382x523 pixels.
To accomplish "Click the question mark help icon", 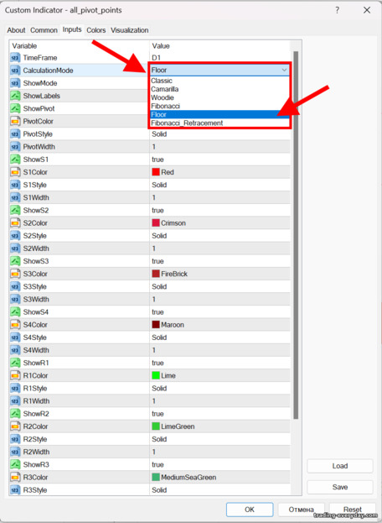I will click(x=337, y=10).
